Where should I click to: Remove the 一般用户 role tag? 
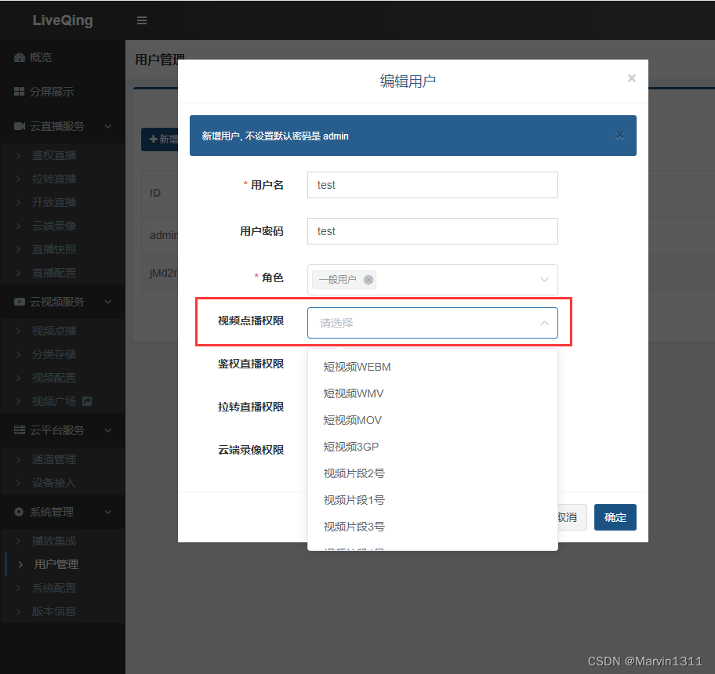click(368, 279)
